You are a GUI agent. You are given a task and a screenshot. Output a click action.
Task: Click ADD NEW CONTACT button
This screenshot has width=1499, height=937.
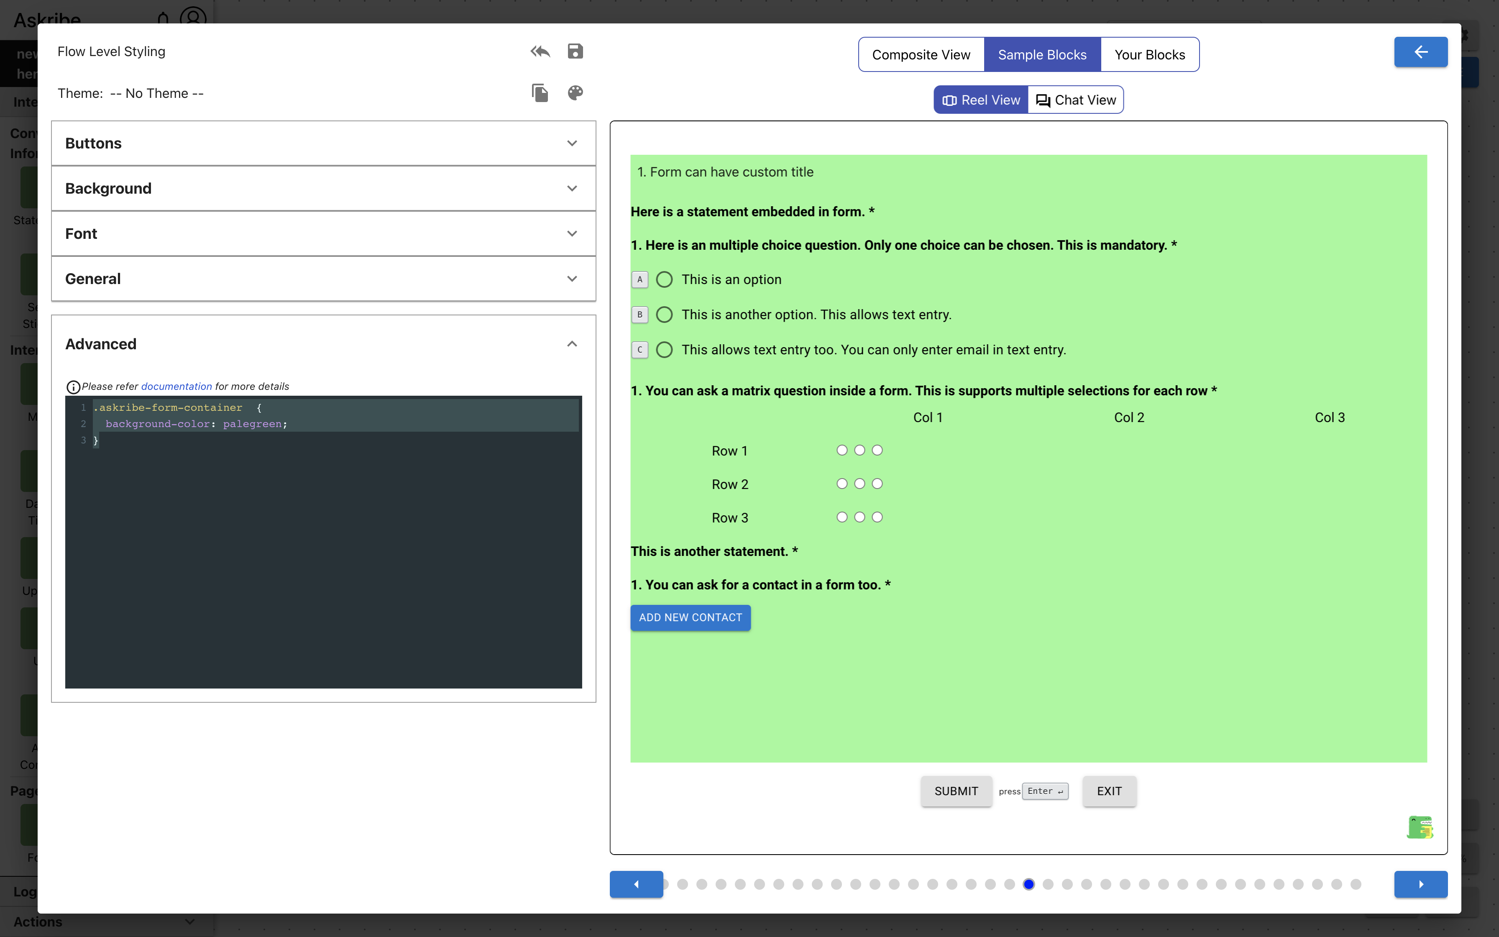tap(690, 617)
